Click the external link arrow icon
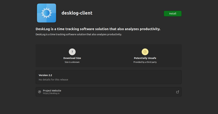218x114 pixels. coord(177,92)
